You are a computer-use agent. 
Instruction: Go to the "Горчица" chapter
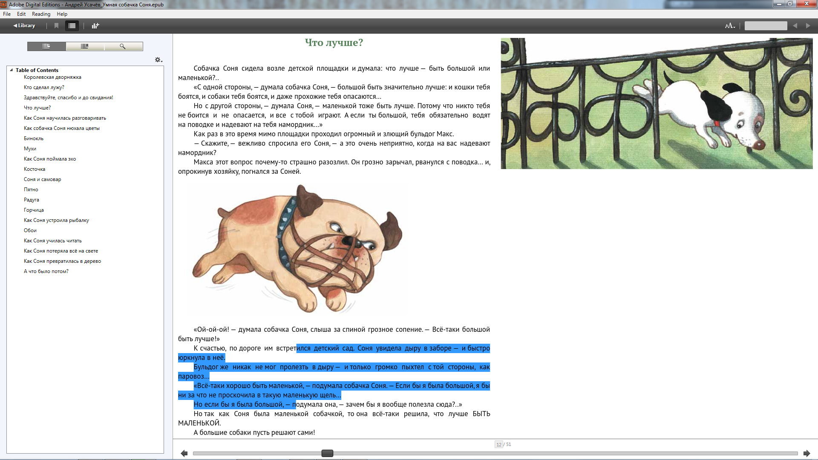click(x=34, y=210)
